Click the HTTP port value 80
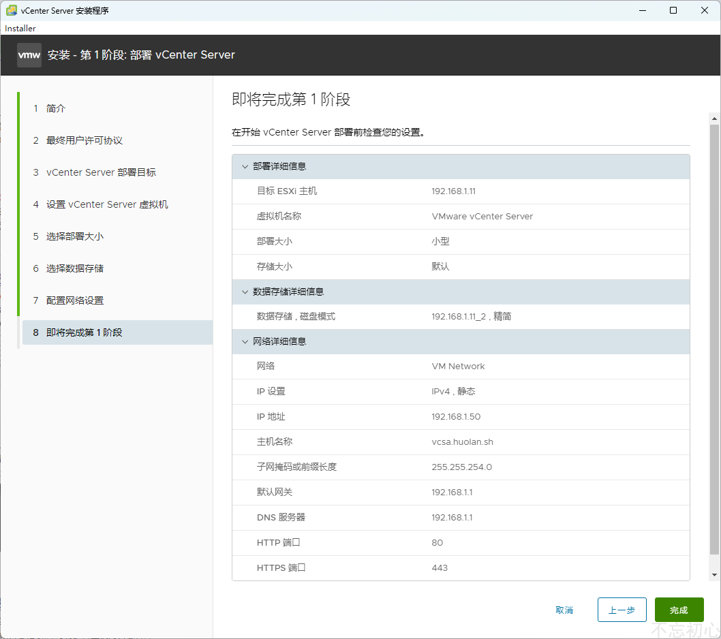 437,543
